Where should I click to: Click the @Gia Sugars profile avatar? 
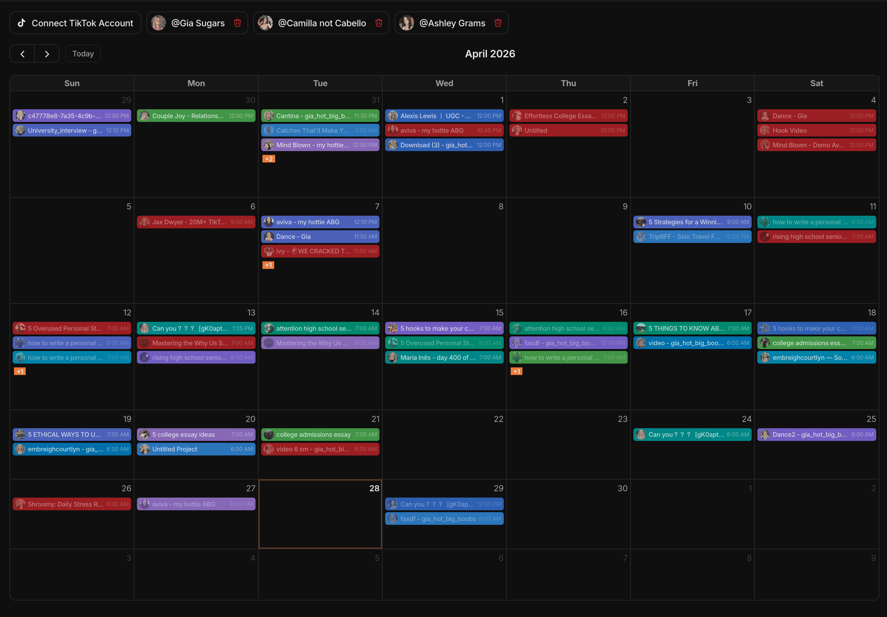[x=159, y=23]
